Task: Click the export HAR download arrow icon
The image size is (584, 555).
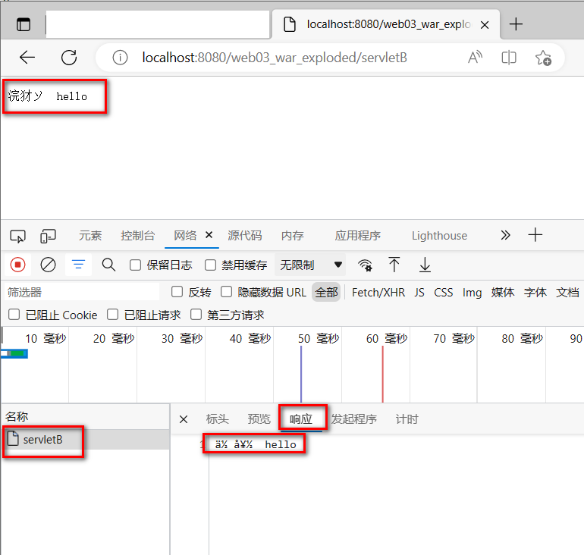Action: tap(425, 265)
